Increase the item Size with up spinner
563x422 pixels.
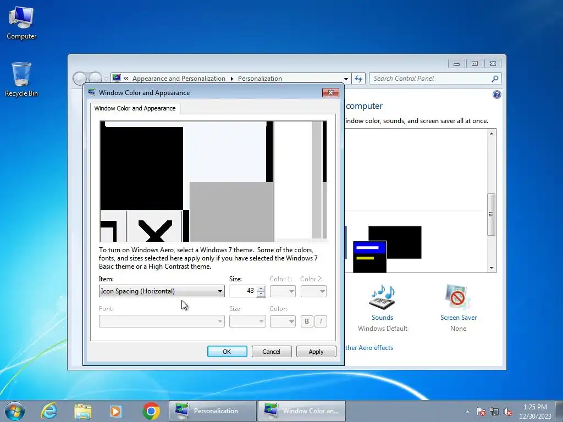click(261, 288)
